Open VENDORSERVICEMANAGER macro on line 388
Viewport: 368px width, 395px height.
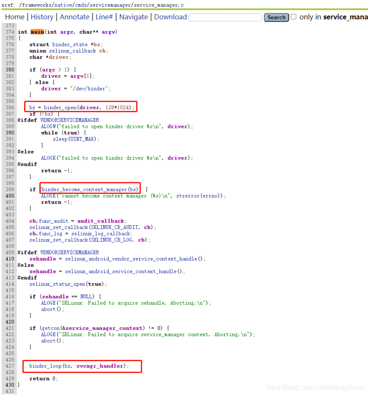point(69,120)
